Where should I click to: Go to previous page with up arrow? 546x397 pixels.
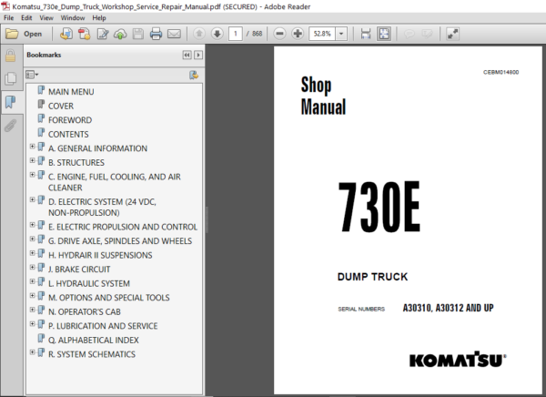[199, 34]
